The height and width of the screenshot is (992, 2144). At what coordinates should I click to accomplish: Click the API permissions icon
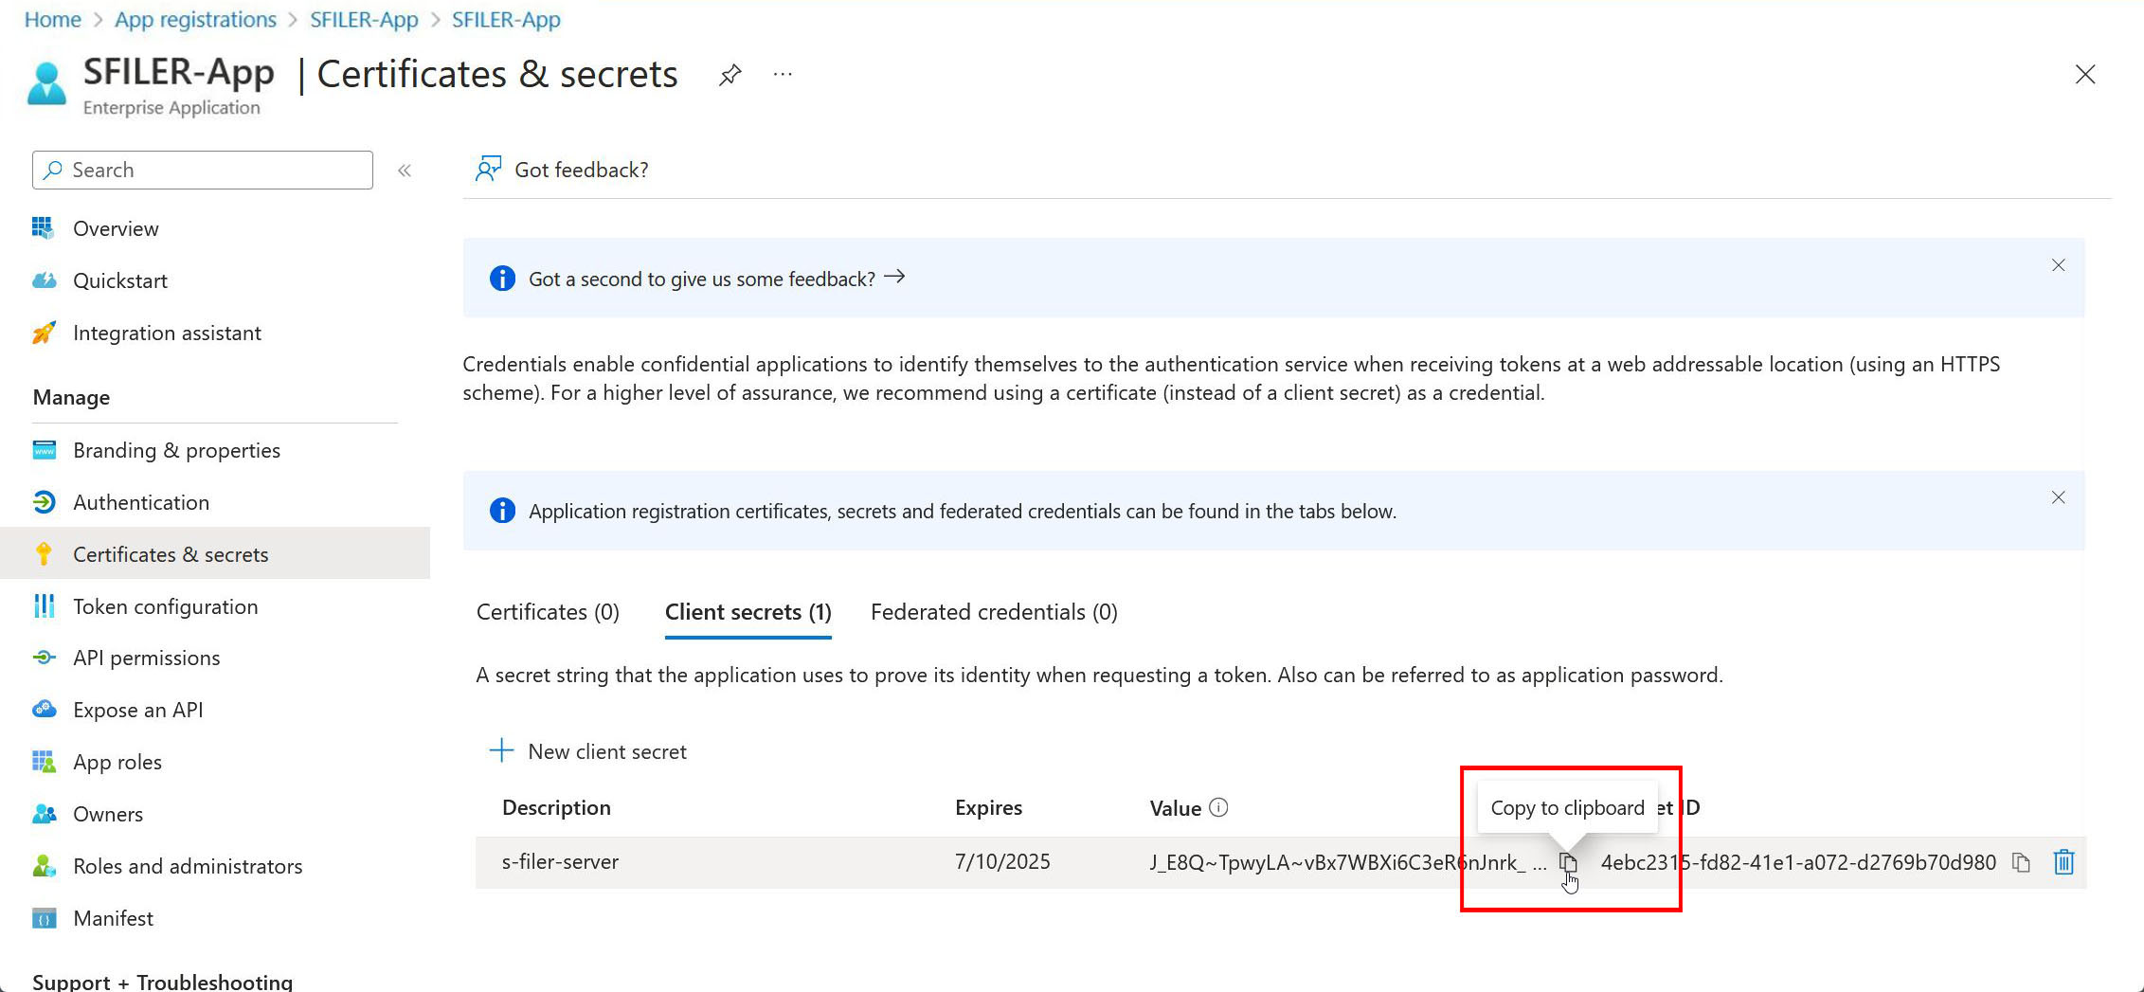click(x=44, y=658)
